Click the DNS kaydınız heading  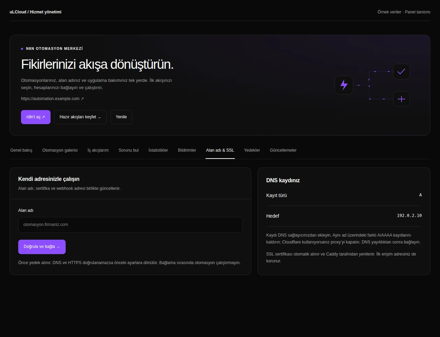(x=283, y=180)
